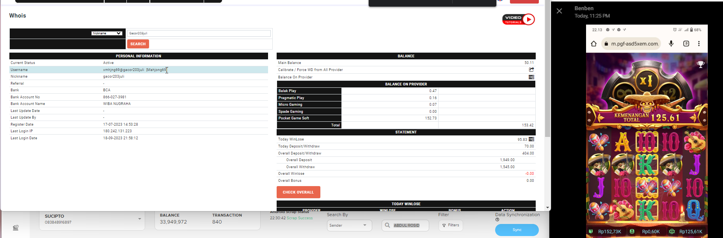Click the Spade Gaming provider row
The height and width of the screenshot is (238, 723).
coord(406,111)
